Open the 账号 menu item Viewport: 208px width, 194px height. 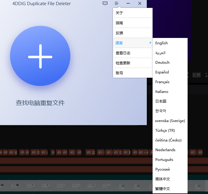pos(133,73)
